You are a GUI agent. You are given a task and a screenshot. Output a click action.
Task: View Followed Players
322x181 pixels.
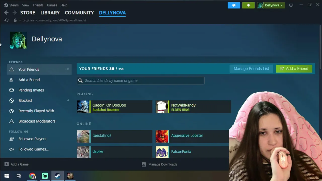coord(39,139)
